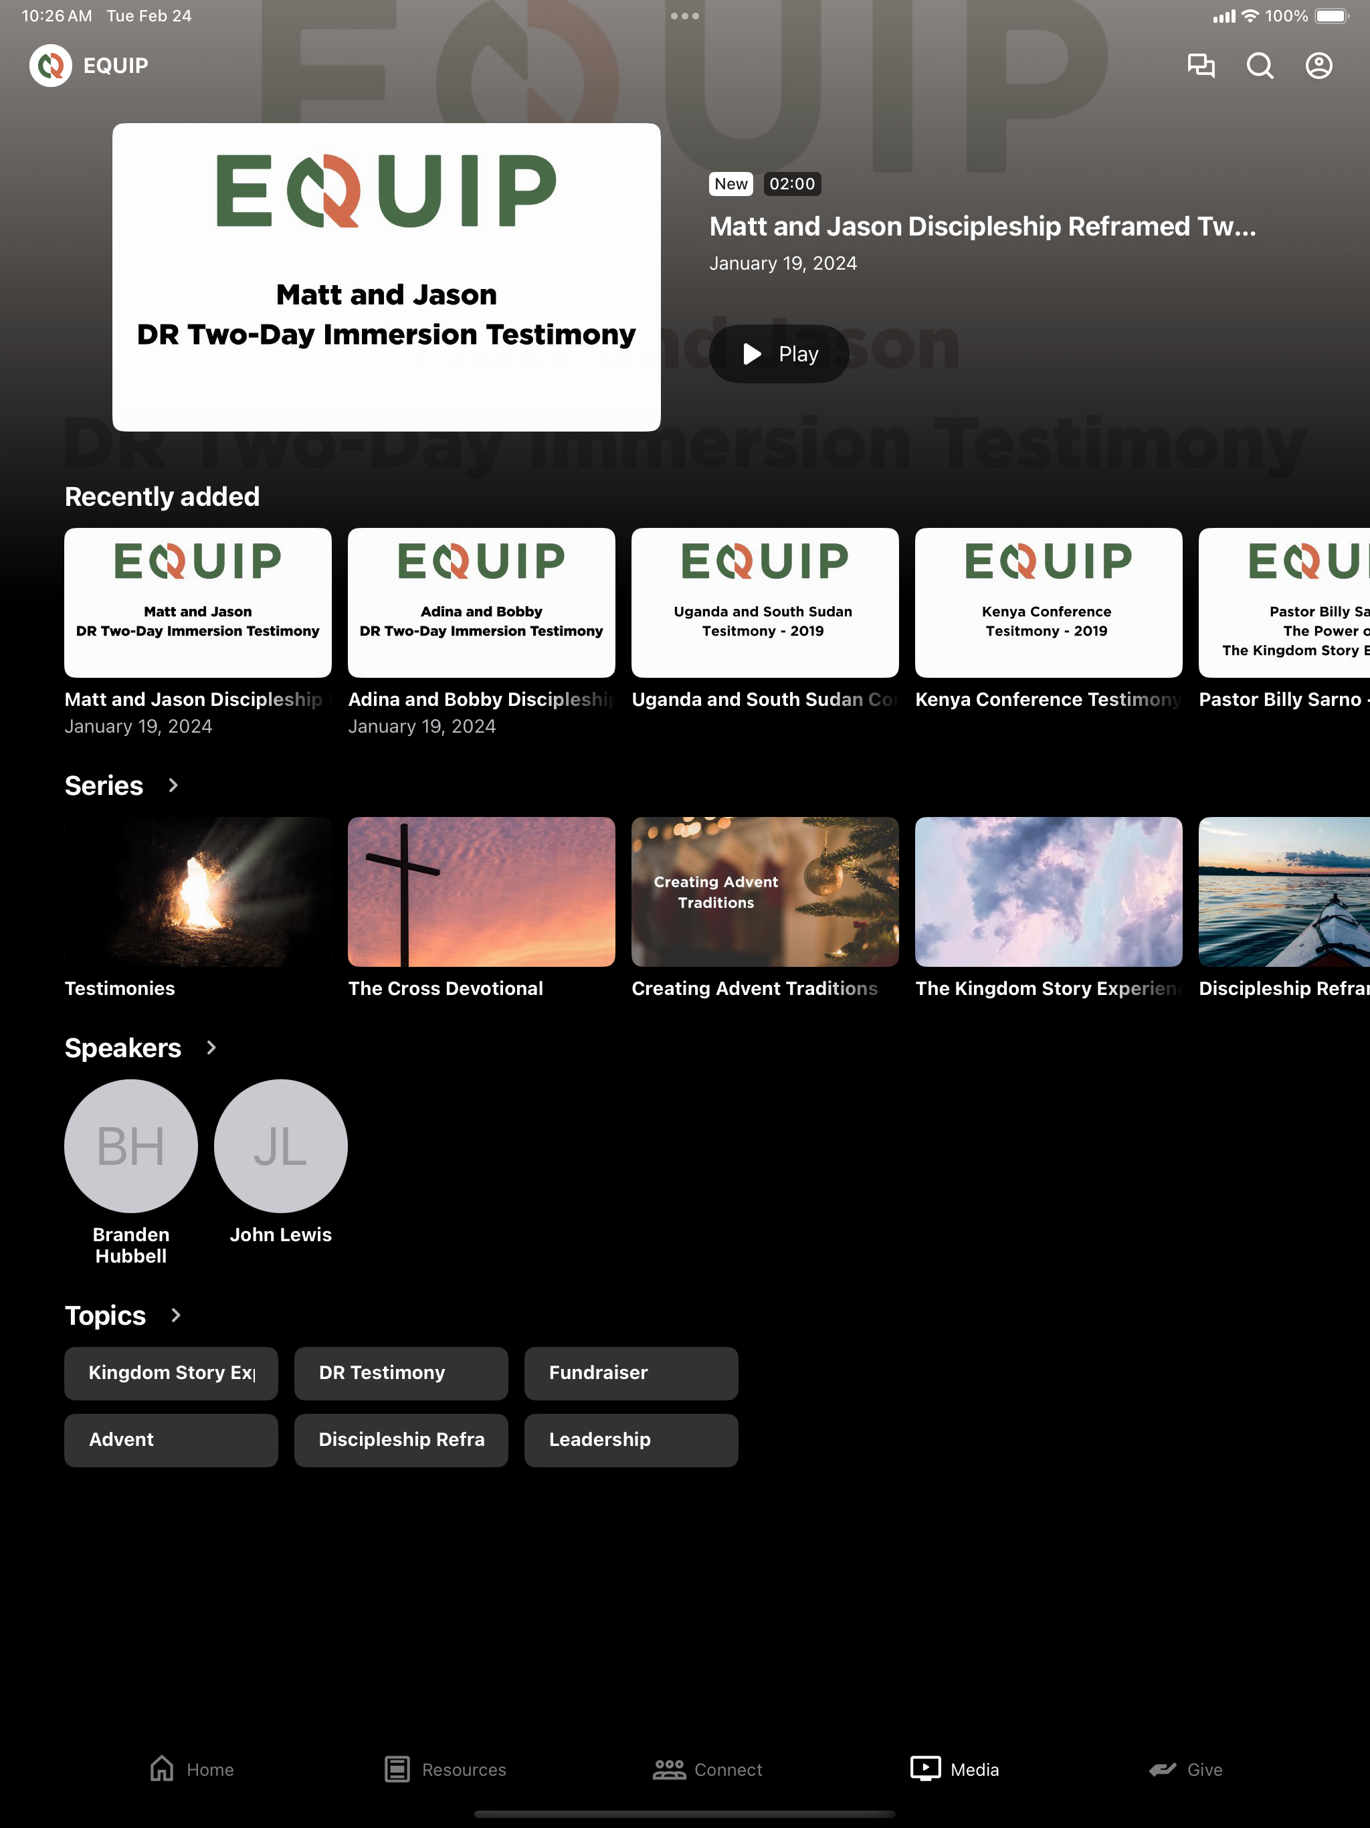Open the Topics heading link
The height and width of the screenshot is (1828, 1370).
pyautogui.click(x=105, y=1315)
